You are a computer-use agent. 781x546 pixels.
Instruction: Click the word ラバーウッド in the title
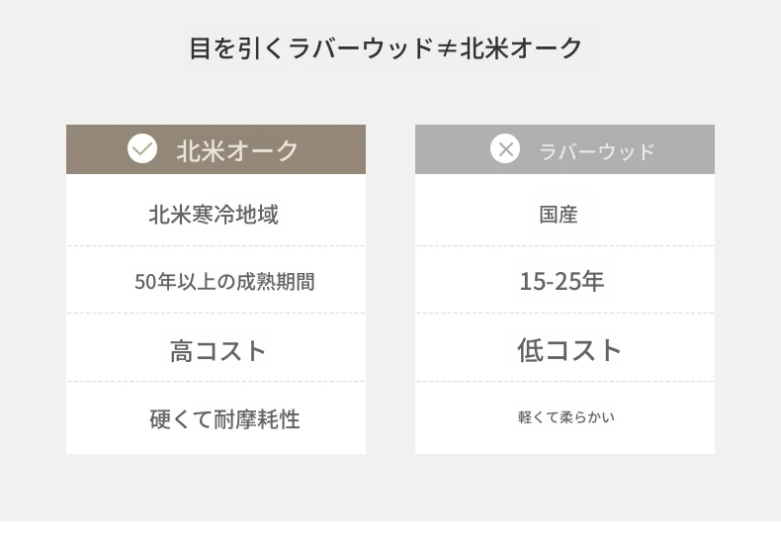(x=361, y=48)
